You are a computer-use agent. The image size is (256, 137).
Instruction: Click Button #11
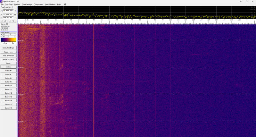pos(8,90)
